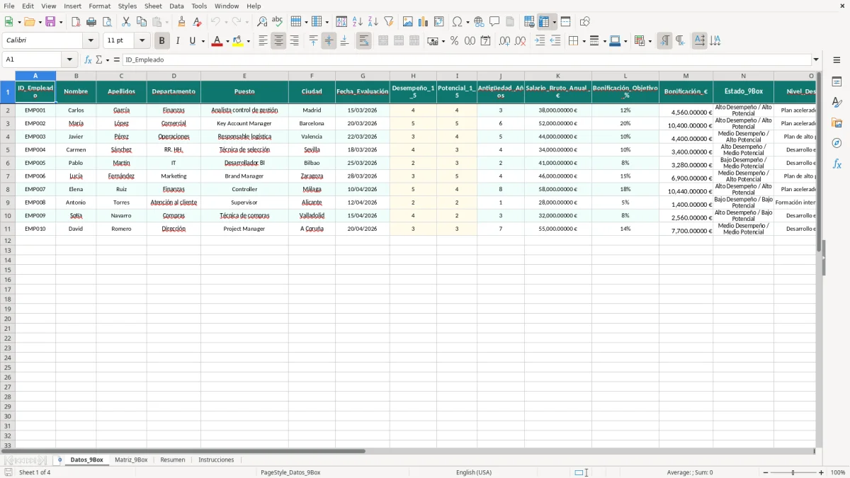Click the Define Print Area icon
This screenshot has width=850, height=478.
[x=529, y=22]
